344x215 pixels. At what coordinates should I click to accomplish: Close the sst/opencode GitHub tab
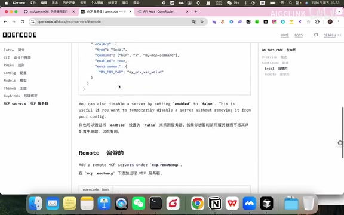point(73,11)
